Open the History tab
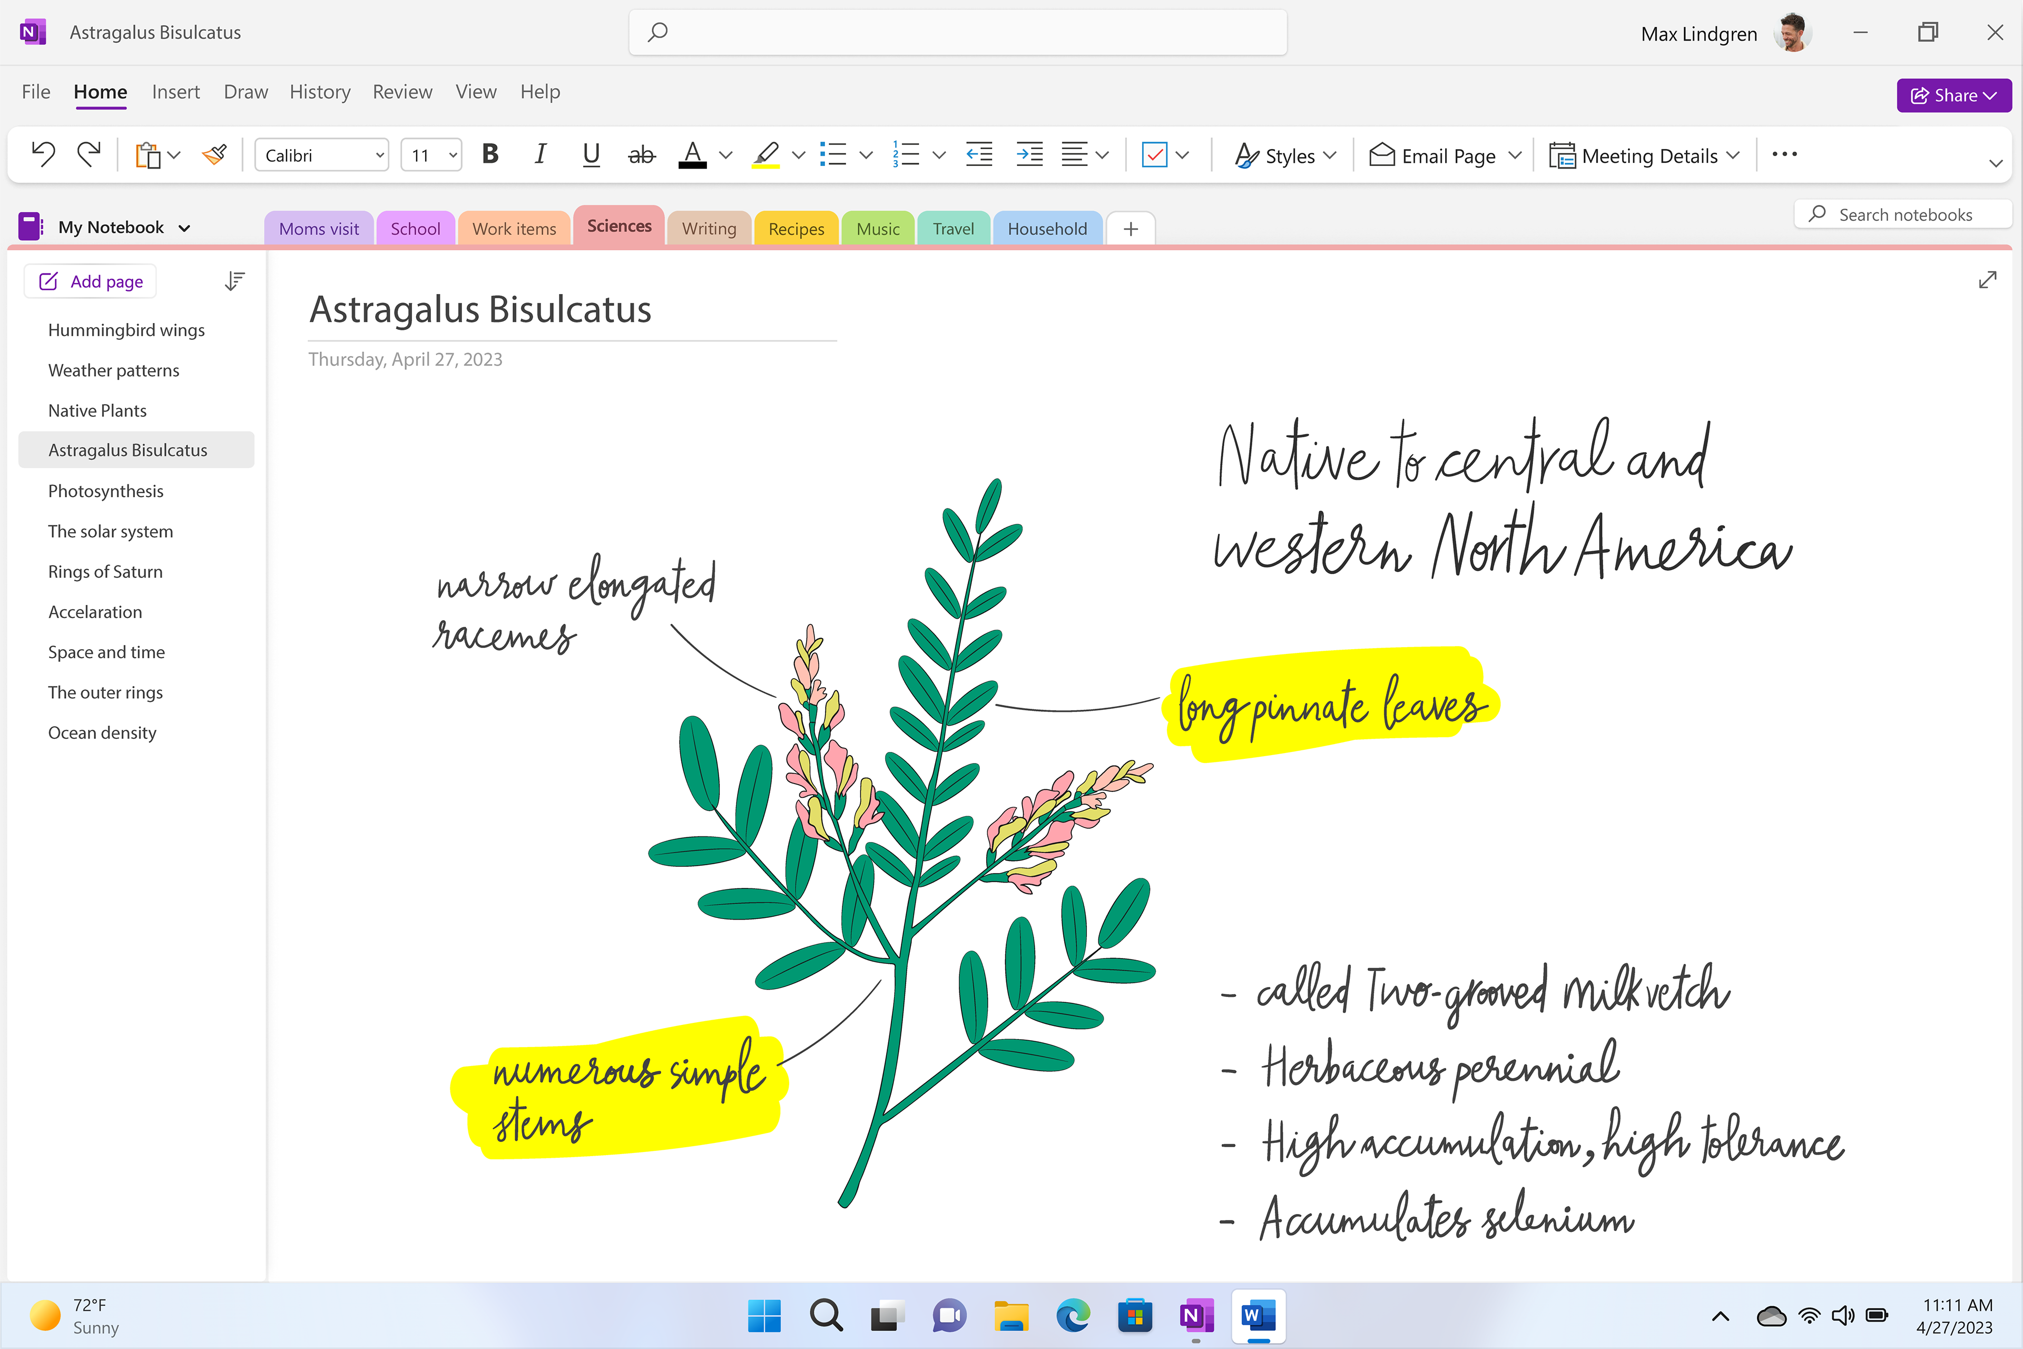The image size is (2023, 1349). coord(320,92)
